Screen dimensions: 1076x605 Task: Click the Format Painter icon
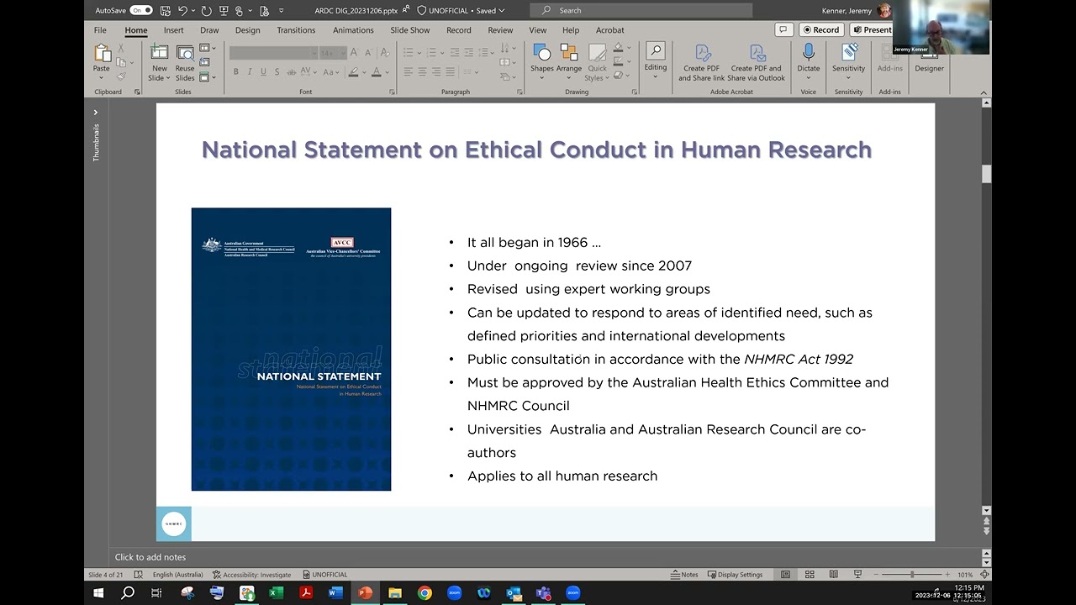pyautogui.click(x=122, y=76)
